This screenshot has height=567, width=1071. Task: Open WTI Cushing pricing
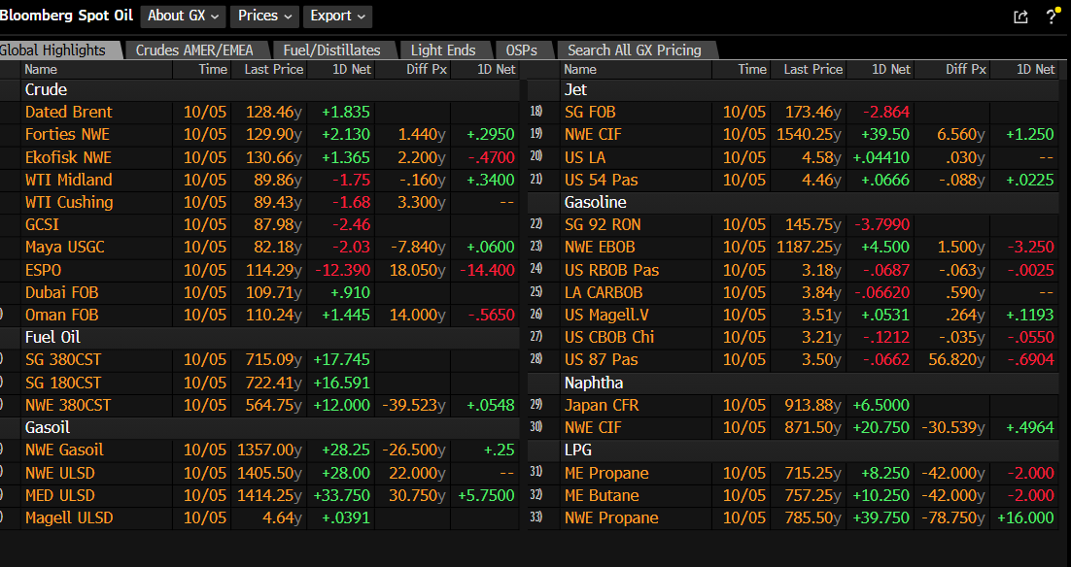tap(259, 203)
